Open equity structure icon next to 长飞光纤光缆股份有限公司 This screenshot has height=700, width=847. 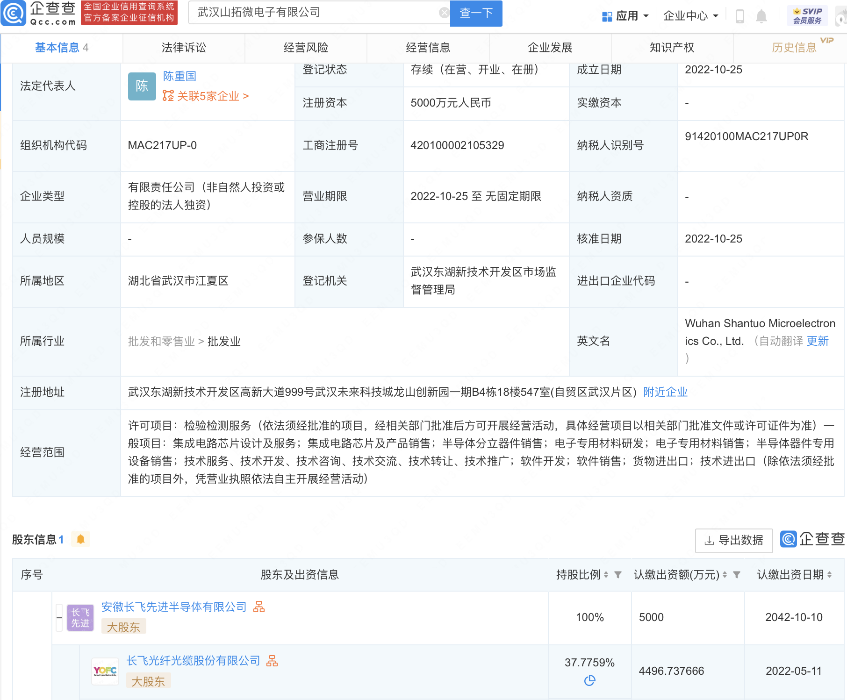pyautogui.click(x=272, y=660)
